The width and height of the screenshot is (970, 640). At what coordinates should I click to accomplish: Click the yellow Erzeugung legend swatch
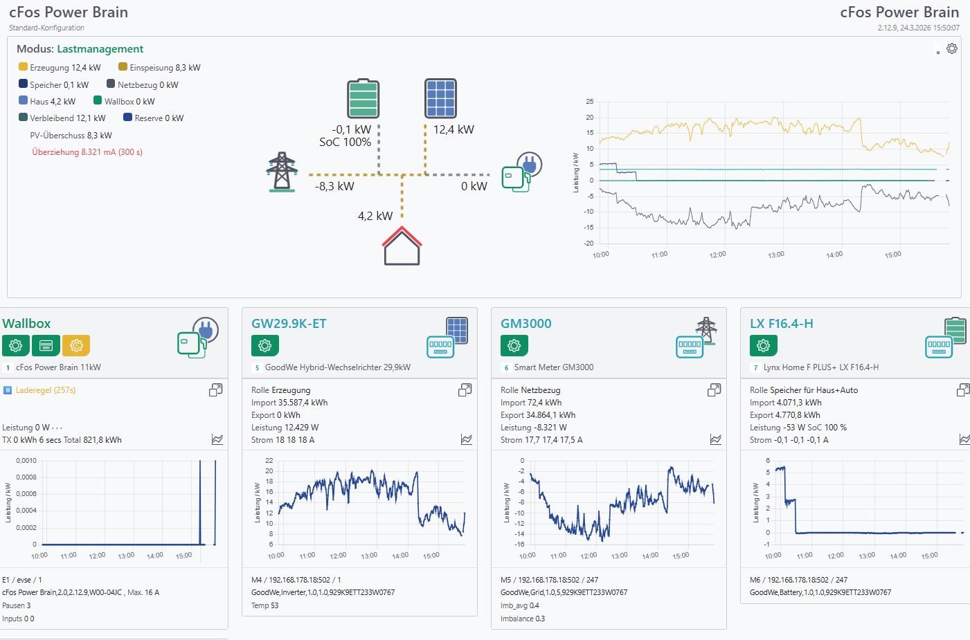pos(23,67)
